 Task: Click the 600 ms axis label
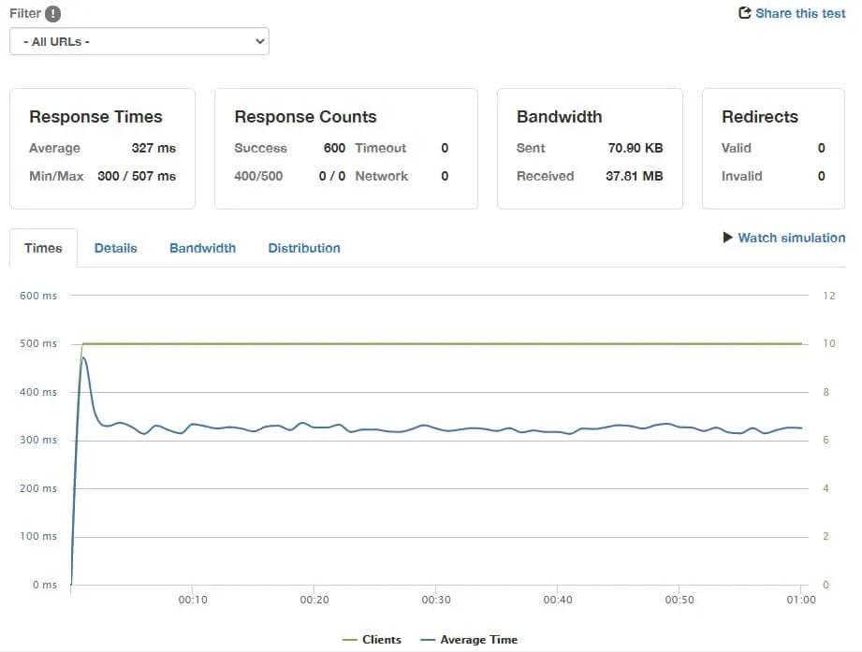[x=38, y=296]
